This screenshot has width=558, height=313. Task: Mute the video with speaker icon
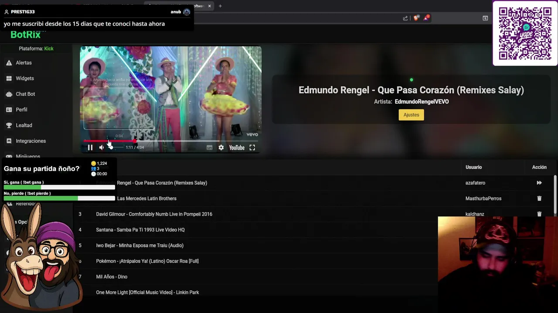click(102, 147)
